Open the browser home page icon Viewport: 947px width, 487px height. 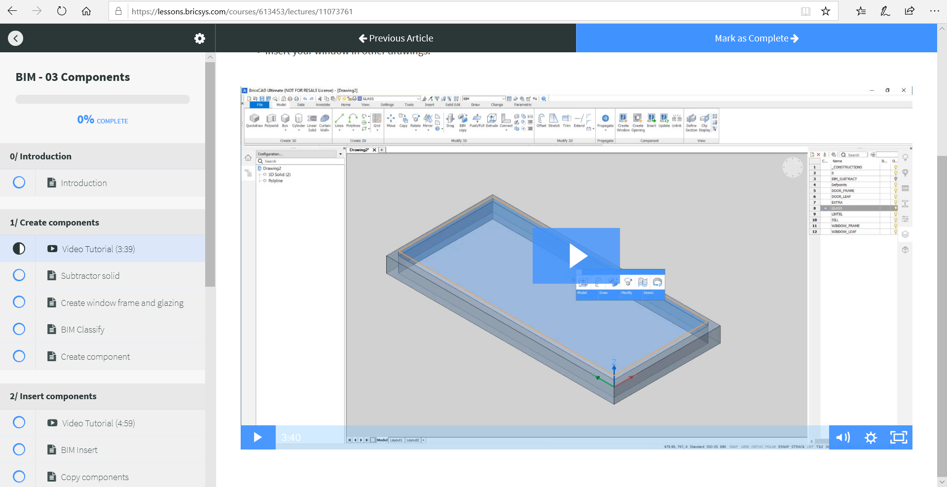86,11
